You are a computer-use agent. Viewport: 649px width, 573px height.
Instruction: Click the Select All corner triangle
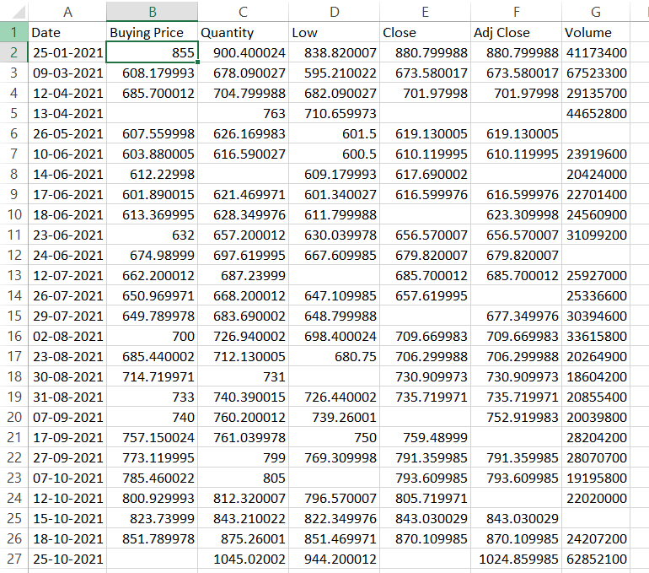click(14, 12)
